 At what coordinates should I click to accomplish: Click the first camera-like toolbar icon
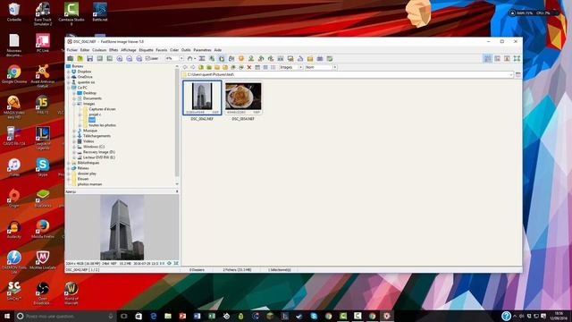(70, 58)
